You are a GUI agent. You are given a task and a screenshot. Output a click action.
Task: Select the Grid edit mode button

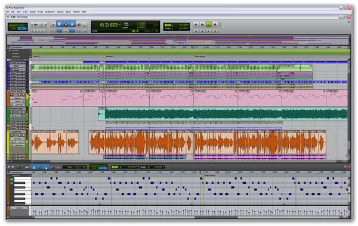click(x=22, y=29)
